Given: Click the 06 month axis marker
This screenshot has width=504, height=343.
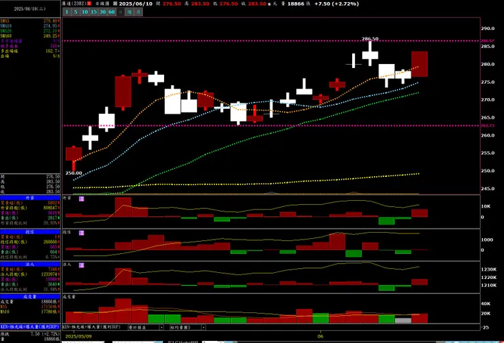Looking at the screenshot, I should [x=320, y=336].
